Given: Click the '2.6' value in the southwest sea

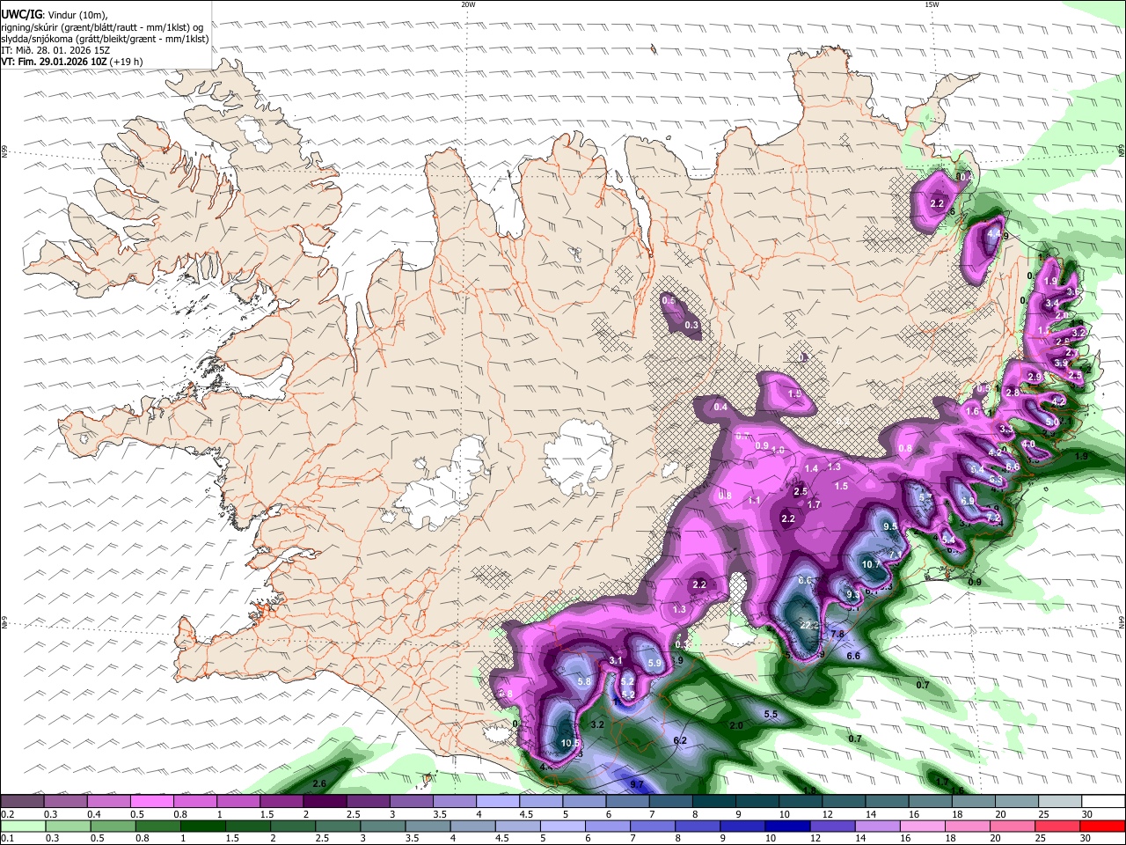Looking at the screenshot, I should (319, 783).
